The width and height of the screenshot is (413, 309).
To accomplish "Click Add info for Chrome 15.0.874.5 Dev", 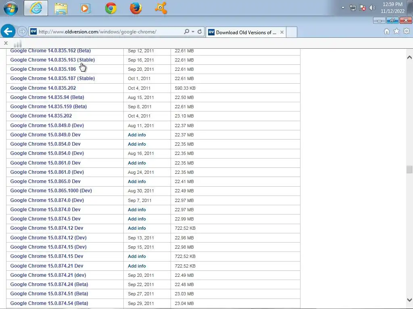I will tap(137, 219).
